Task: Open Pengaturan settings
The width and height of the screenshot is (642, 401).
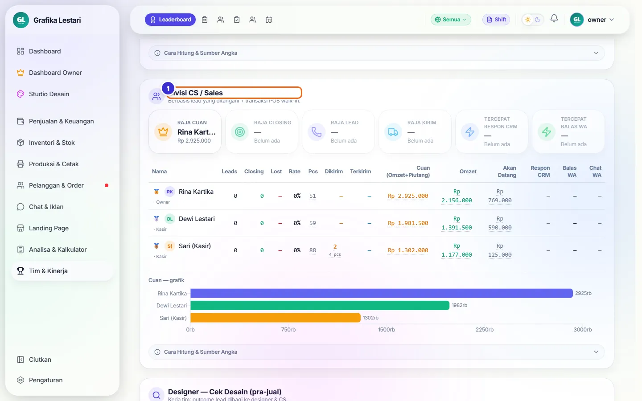Action: [62, 380]
